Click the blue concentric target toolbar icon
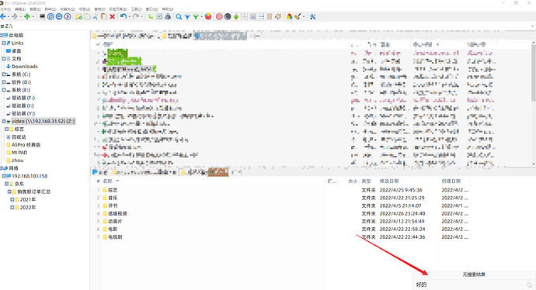This screenshot has height=290, width=536. (50, 17)
